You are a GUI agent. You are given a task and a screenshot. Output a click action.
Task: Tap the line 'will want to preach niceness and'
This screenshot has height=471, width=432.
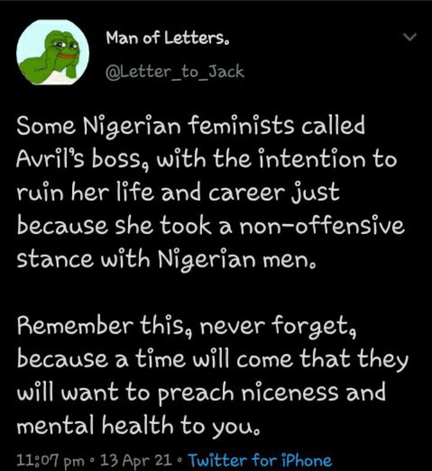(x=201, y=393)
